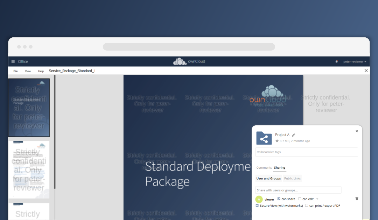Image resolution: width=378 pixels, height=220 pixels.
Task: Delete the viewer share with the trash icon
Action: pyautogui.click(x=357, y=198)
